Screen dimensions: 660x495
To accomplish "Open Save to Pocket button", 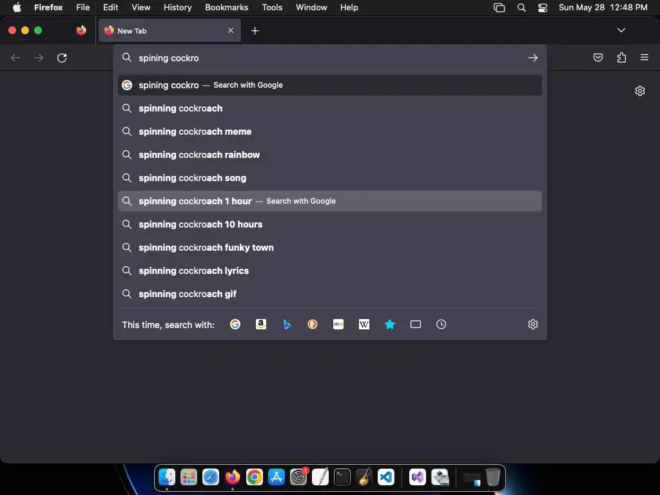I will coord(598,57).
